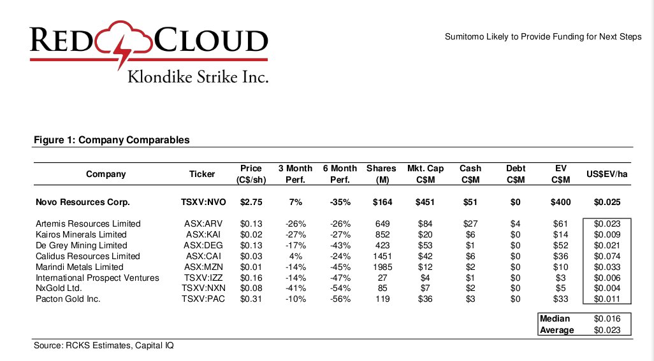The width and height of the screenshot is (654, 361).
Task: Click the Pacton Gold Inc. company name
Action: click(x=69, y=299)
